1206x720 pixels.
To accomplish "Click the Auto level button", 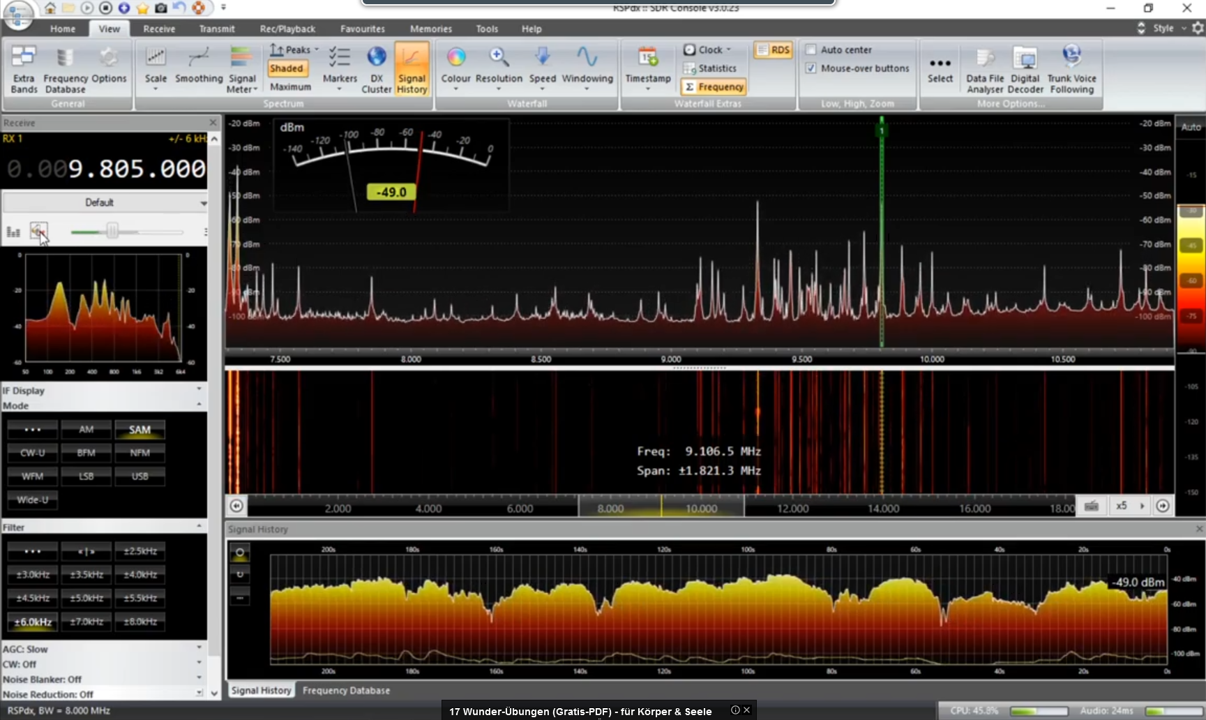I will click(x=1191, y=126).
